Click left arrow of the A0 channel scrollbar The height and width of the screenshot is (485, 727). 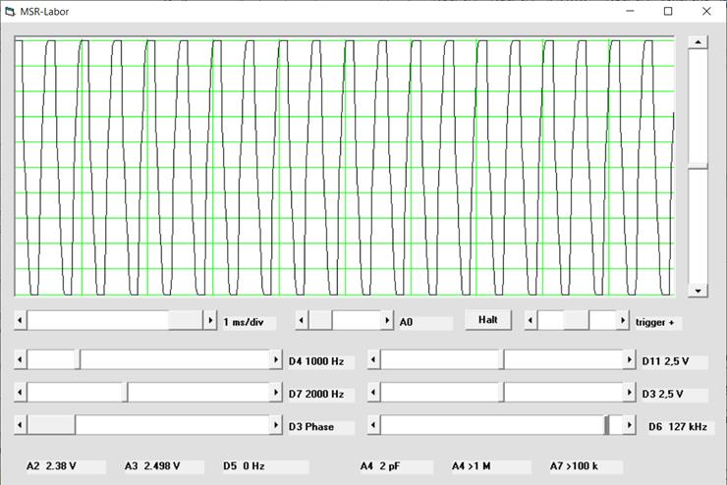[x=302, y=321]
